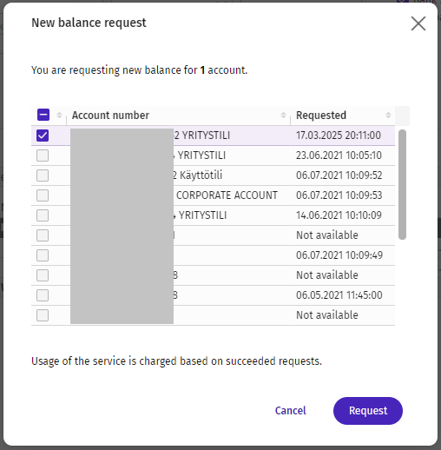
Task: Check the account requested 06.05.2021 11:45:00
Action: point(43,295)
